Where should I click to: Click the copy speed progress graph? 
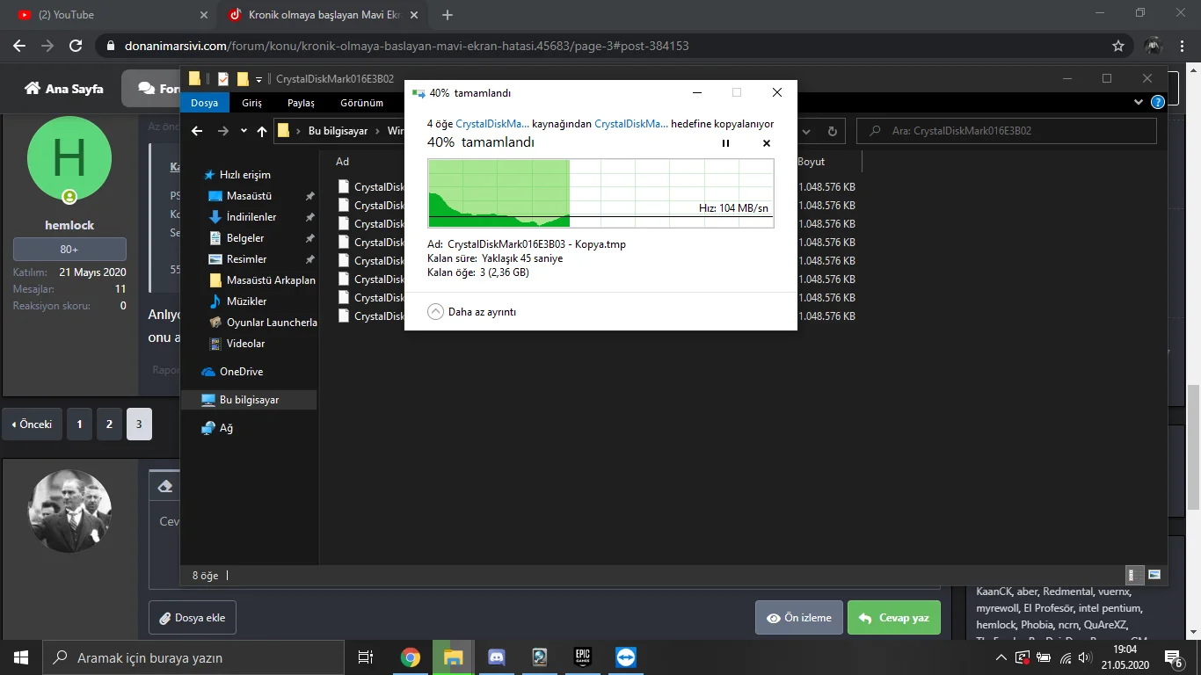point(600,193)
